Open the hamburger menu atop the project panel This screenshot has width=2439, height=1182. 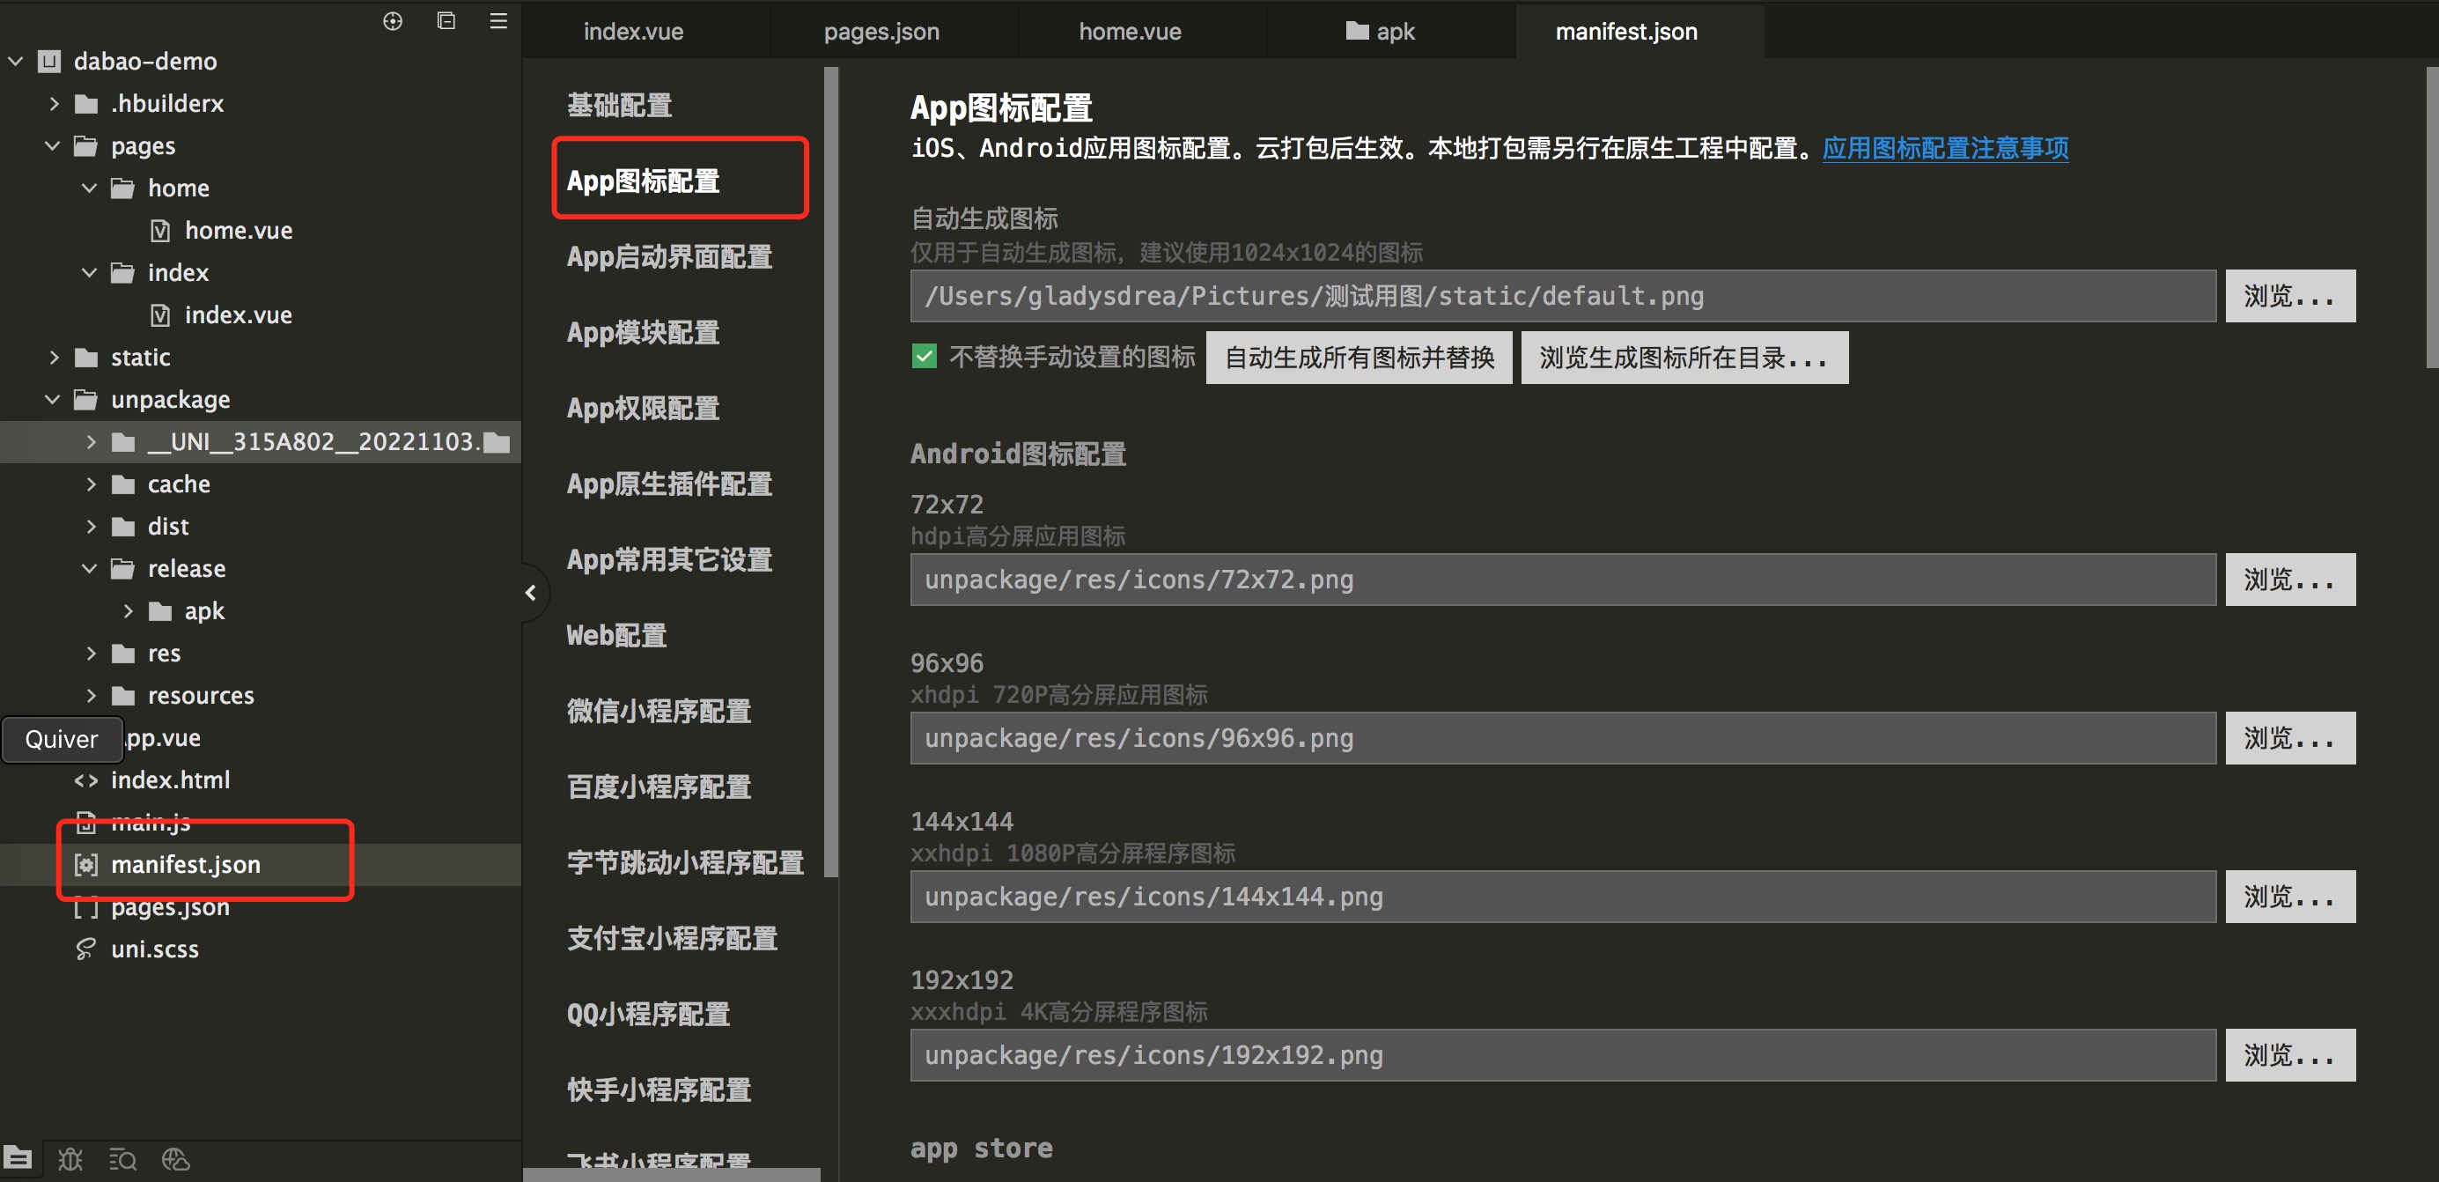[498, 21]
